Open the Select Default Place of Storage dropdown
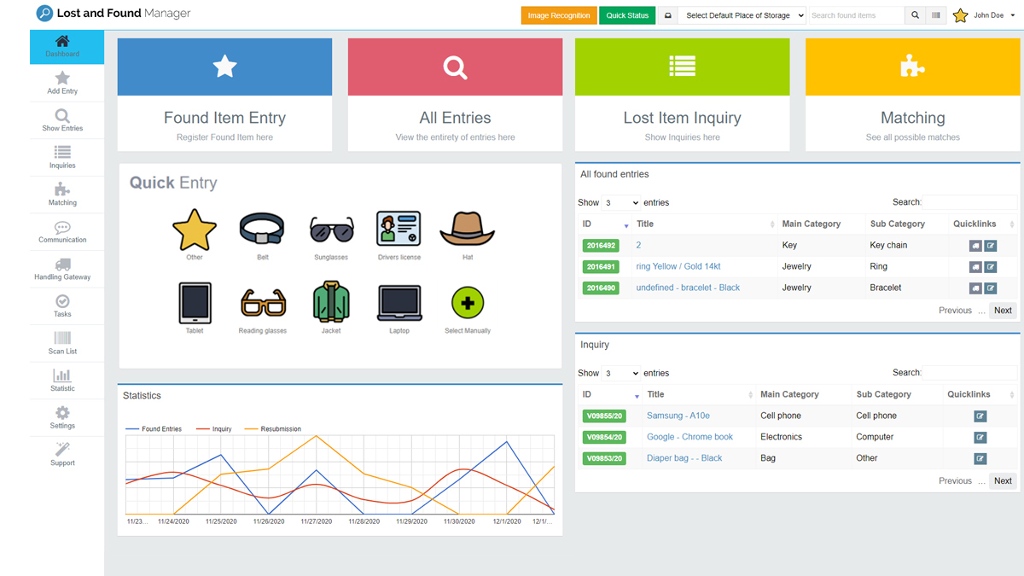Viewport: 1024px width, 576px height. click(x=742, y=15)
